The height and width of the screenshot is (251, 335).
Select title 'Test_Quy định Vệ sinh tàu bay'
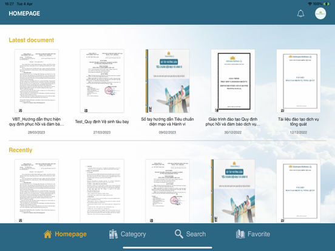coord(102,122)
